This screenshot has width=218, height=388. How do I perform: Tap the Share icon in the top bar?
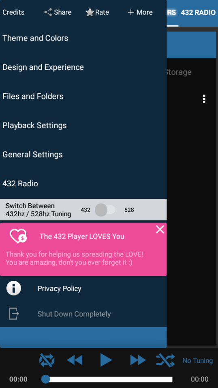(48, 12)
